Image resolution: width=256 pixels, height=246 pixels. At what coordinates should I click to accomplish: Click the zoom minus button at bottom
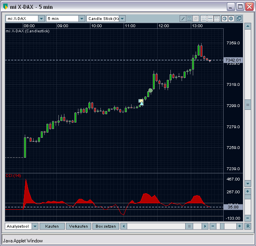click(x=213, y=226)
